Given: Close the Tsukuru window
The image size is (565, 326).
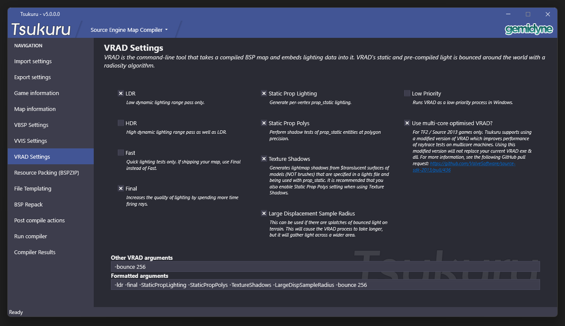Looking at the screenshot, I should pos(548,14).
